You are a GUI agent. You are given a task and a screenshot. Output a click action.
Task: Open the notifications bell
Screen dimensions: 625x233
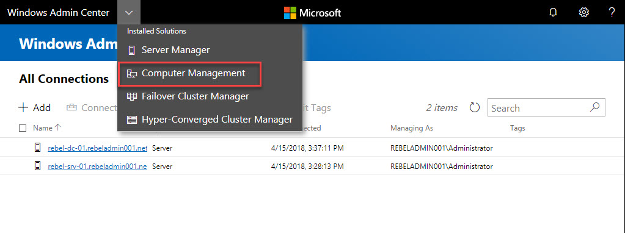553,12
